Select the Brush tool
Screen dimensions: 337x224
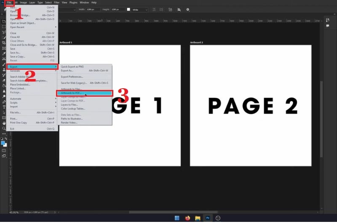(x=4, y=64)
